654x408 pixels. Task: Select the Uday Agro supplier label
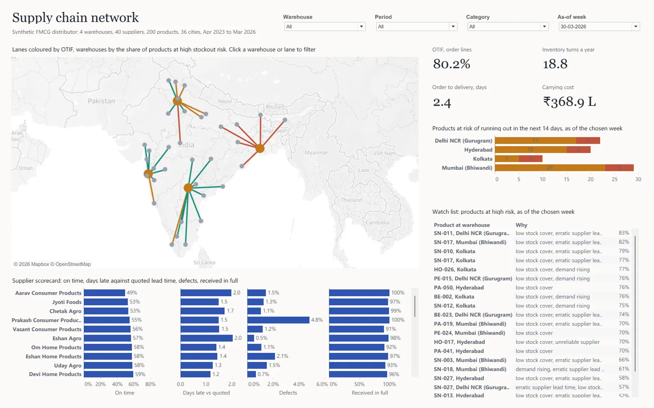coord(68,366)
